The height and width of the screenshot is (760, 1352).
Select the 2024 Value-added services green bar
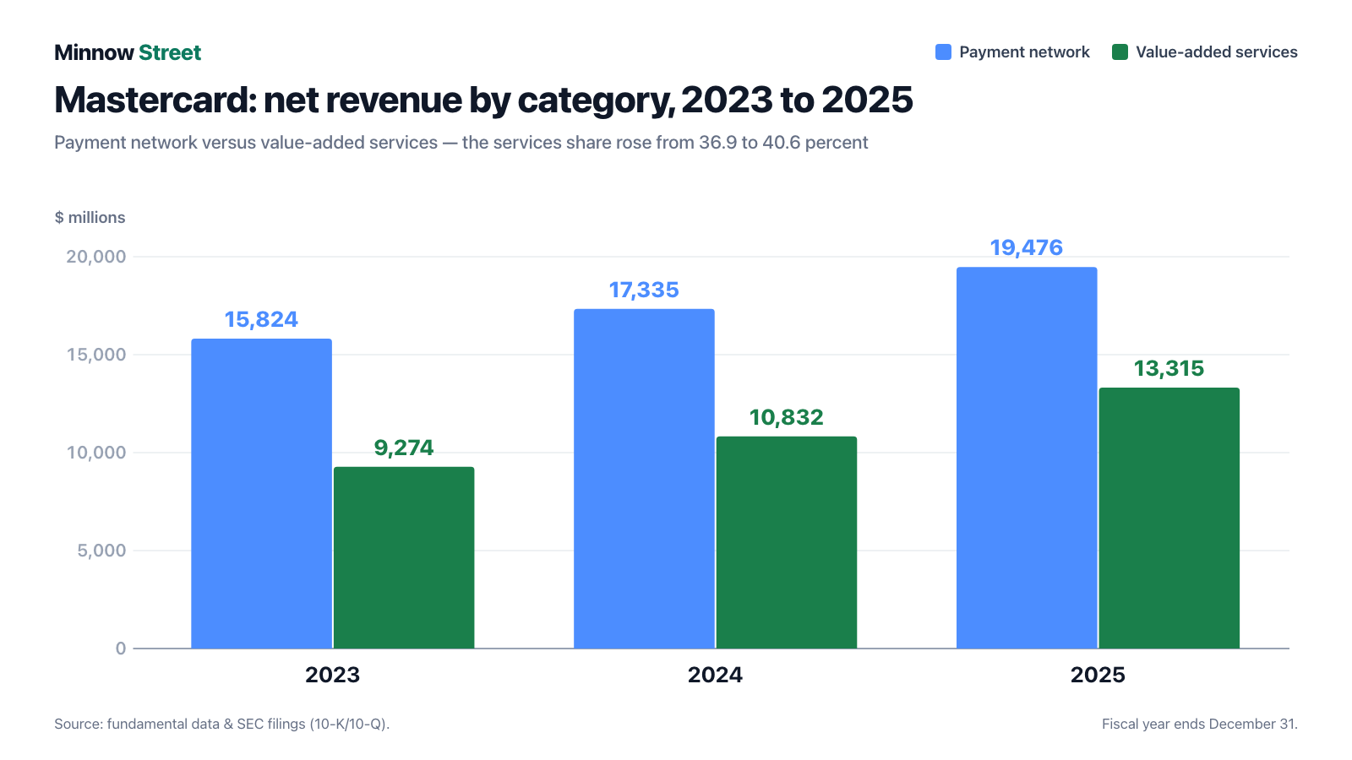787,543
